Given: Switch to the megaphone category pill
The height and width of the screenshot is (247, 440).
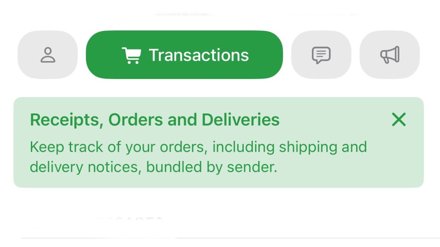Looking at the screenshot, I should 389,55.
